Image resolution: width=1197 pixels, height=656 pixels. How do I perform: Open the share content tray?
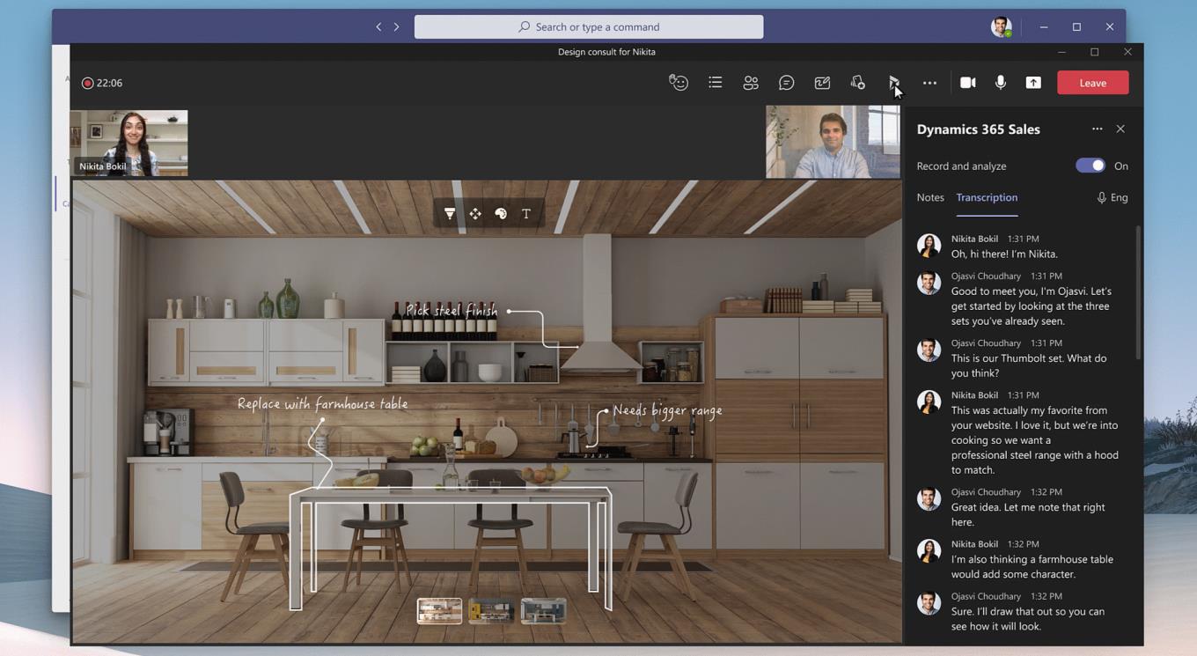pyautogui.click(x=1032, y=82)
